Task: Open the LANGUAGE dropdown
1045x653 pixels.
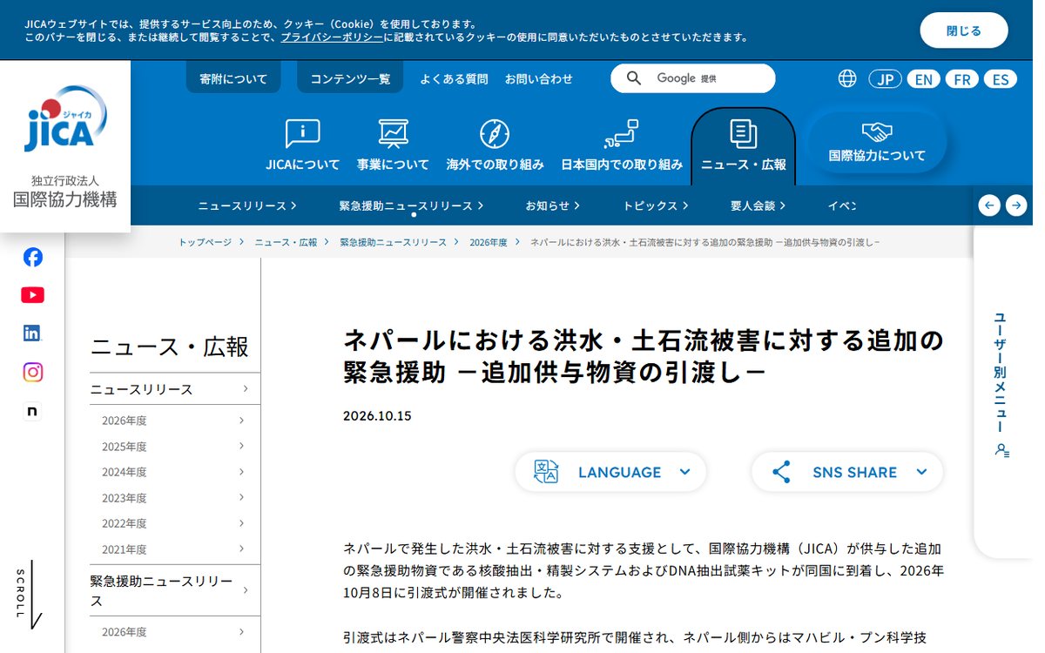Action: click(610, 472)
